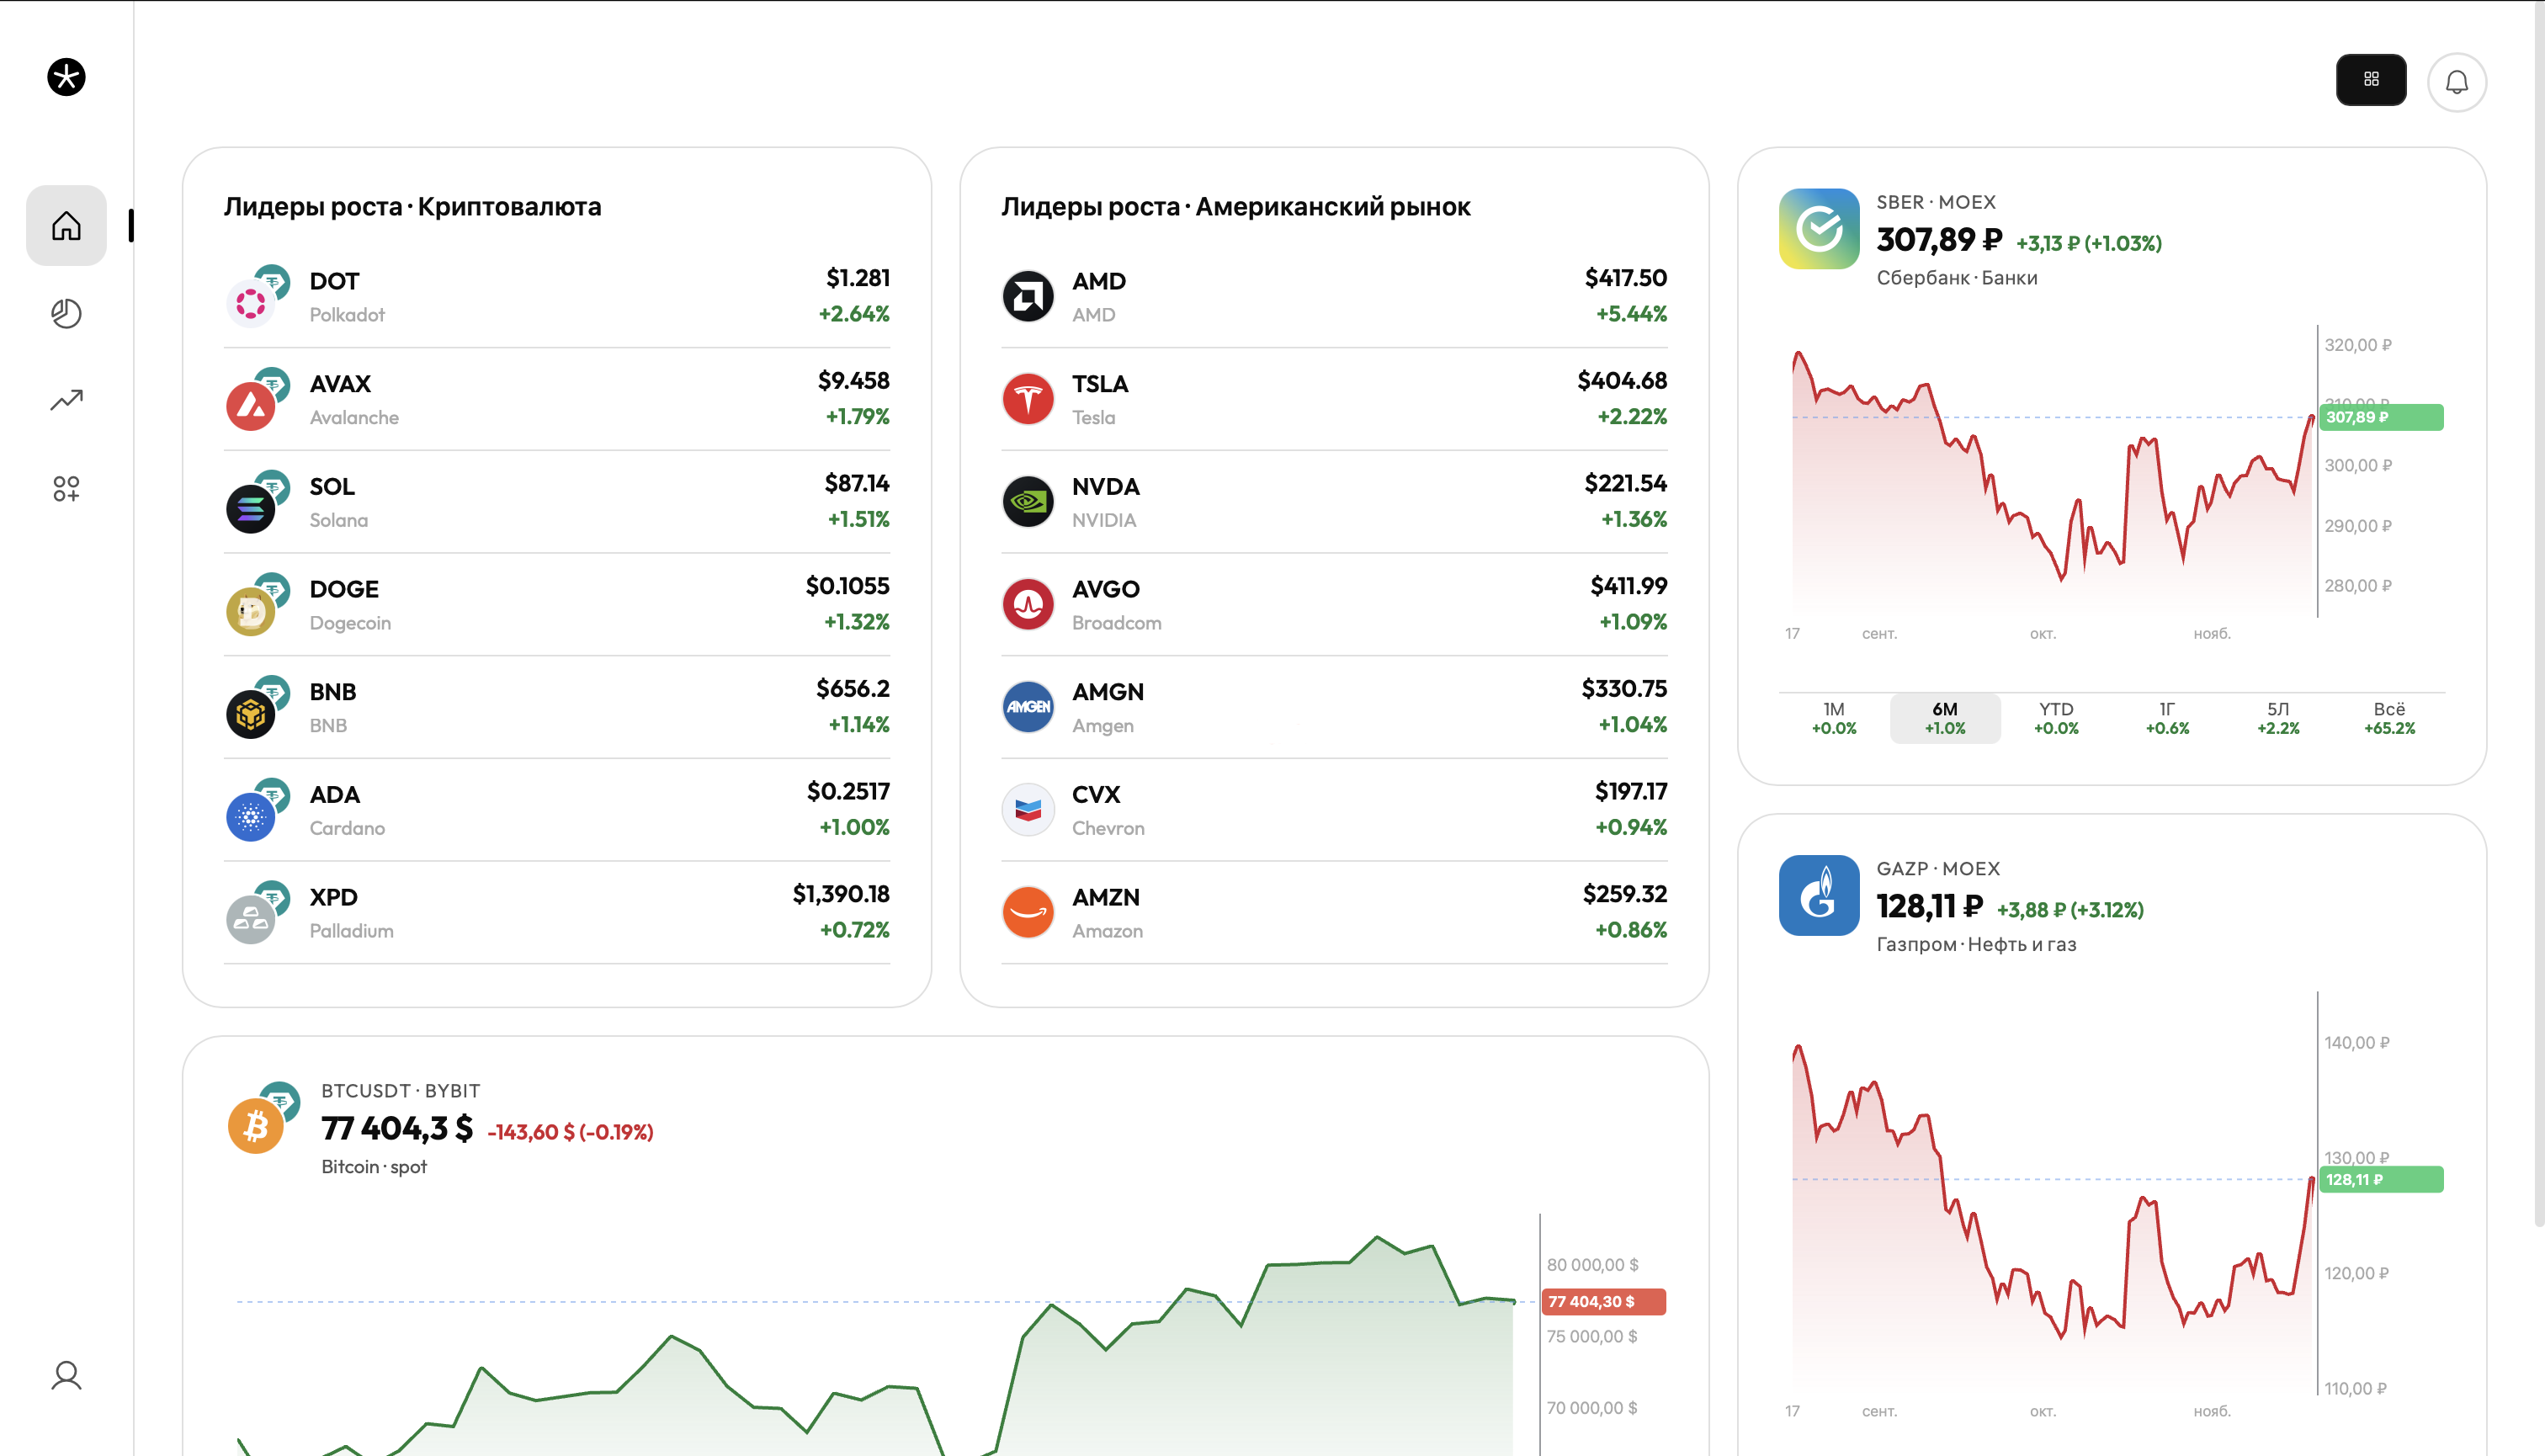Select the Всё period tab
Screen dimensions: 2545x1456
pos(2389,718)
